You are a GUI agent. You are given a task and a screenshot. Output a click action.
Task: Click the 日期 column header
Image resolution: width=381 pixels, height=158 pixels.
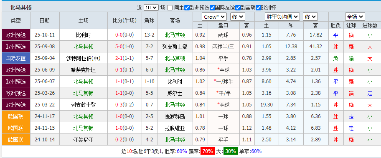click(x=45, y=20)
